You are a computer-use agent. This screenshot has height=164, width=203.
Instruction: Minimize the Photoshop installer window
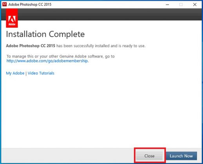[167, 5]
